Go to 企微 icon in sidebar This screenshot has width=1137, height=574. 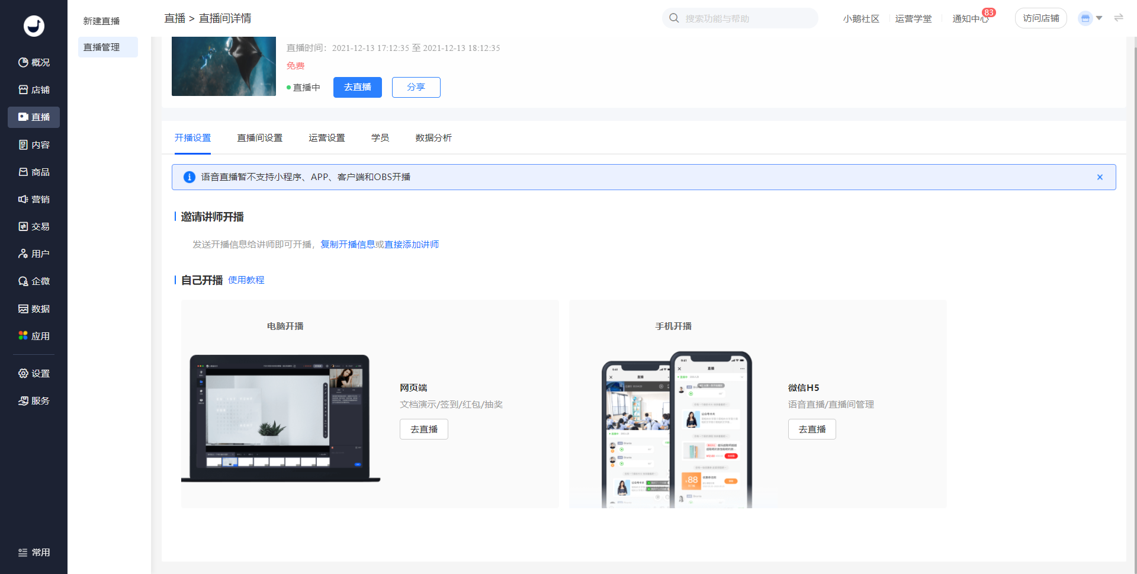(23, 281)
